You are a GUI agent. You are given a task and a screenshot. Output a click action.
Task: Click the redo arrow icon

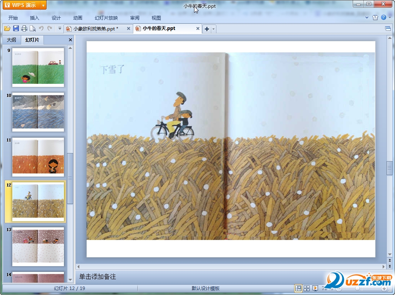(50, 28)
